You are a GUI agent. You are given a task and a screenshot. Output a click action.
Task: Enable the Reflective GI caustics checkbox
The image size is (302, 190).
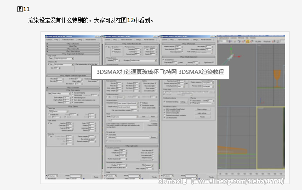113,49
